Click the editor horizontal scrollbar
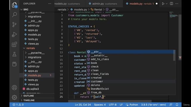Viewport: 191px width, 107px height. pyautogui.click(x=110, y=101)
